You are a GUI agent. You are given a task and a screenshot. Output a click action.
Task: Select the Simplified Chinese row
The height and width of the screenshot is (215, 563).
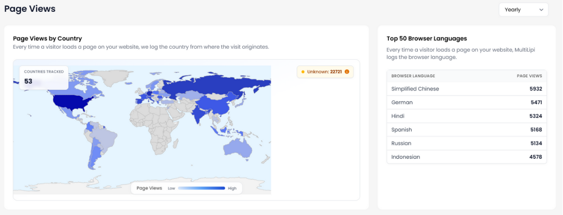[466, 89]
